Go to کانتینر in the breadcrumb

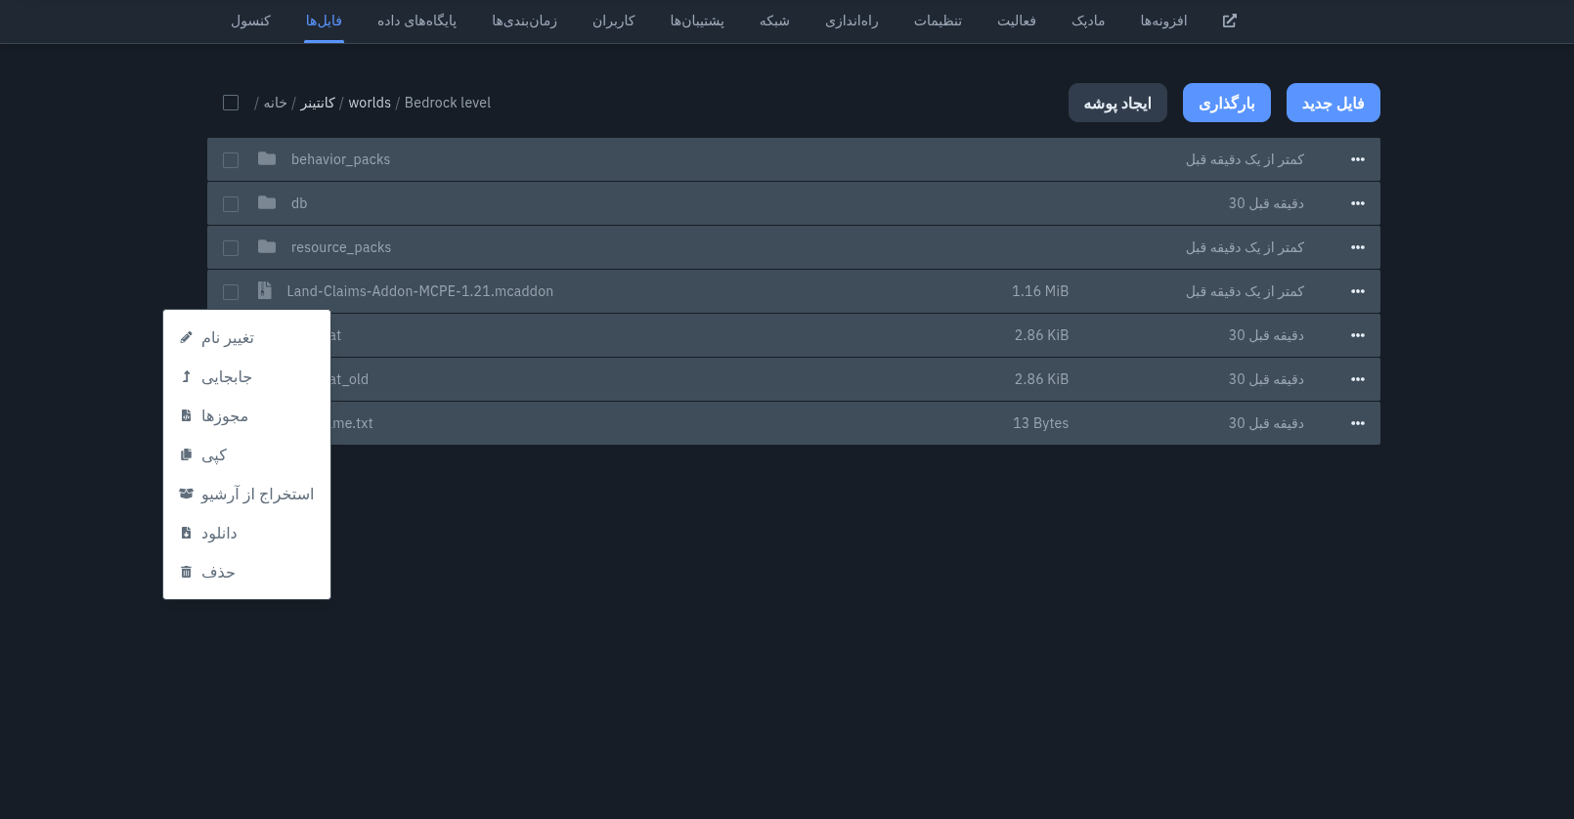318,103
